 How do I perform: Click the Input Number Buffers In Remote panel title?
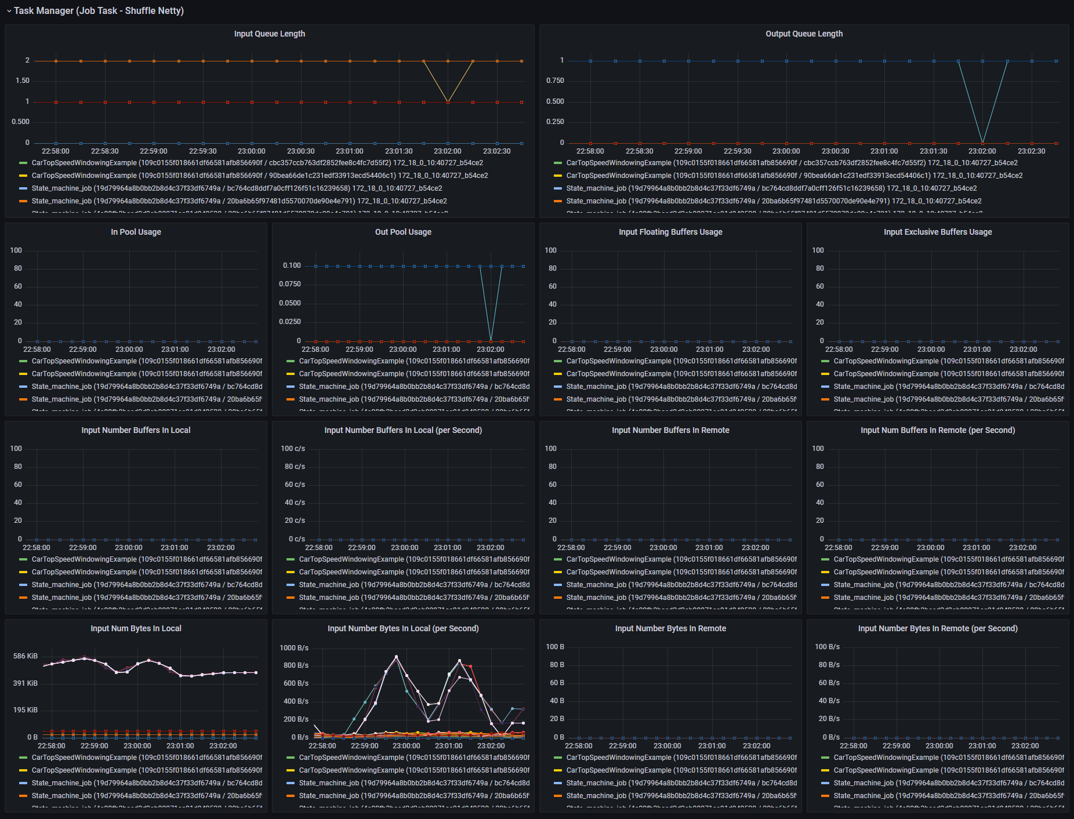point(670,430)
